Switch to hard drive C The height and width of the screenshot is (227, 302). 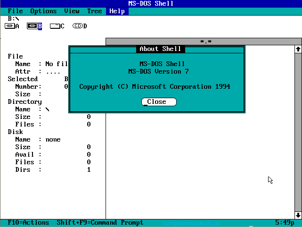[57, 26]
